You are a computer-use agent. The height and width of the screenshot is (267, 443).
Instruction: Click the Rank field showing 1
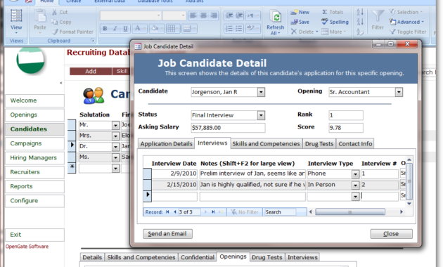pos(346,115)
